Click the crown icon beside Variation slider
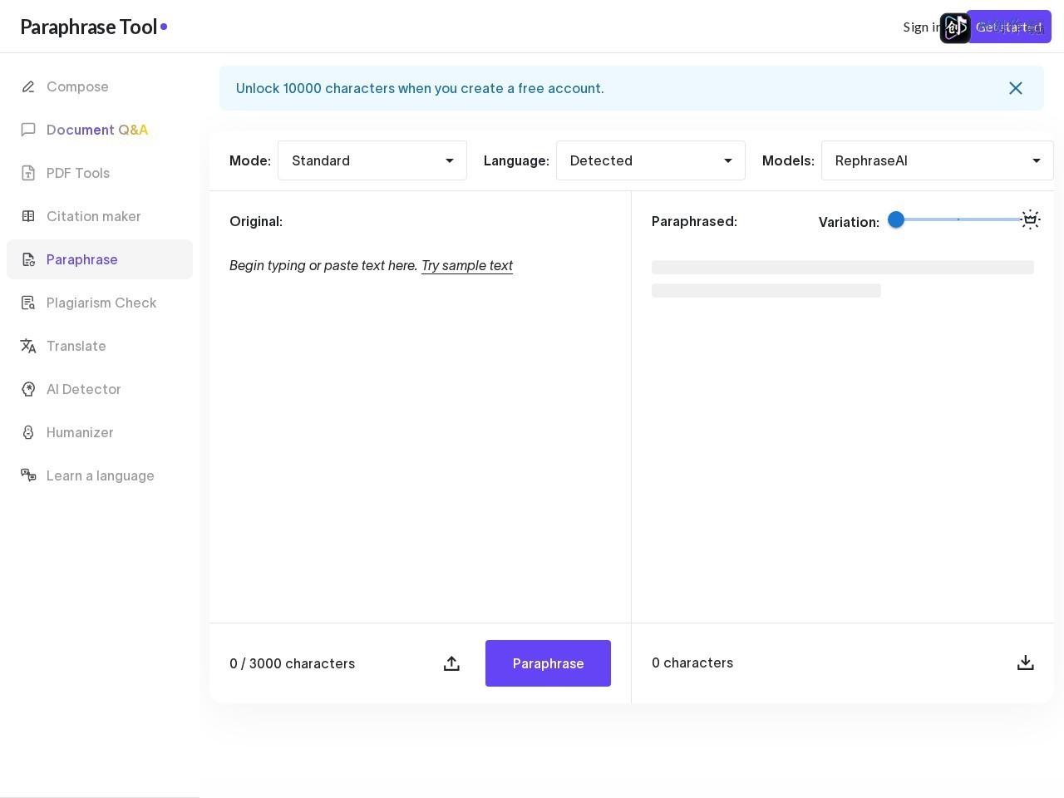 click(1031, 219)
